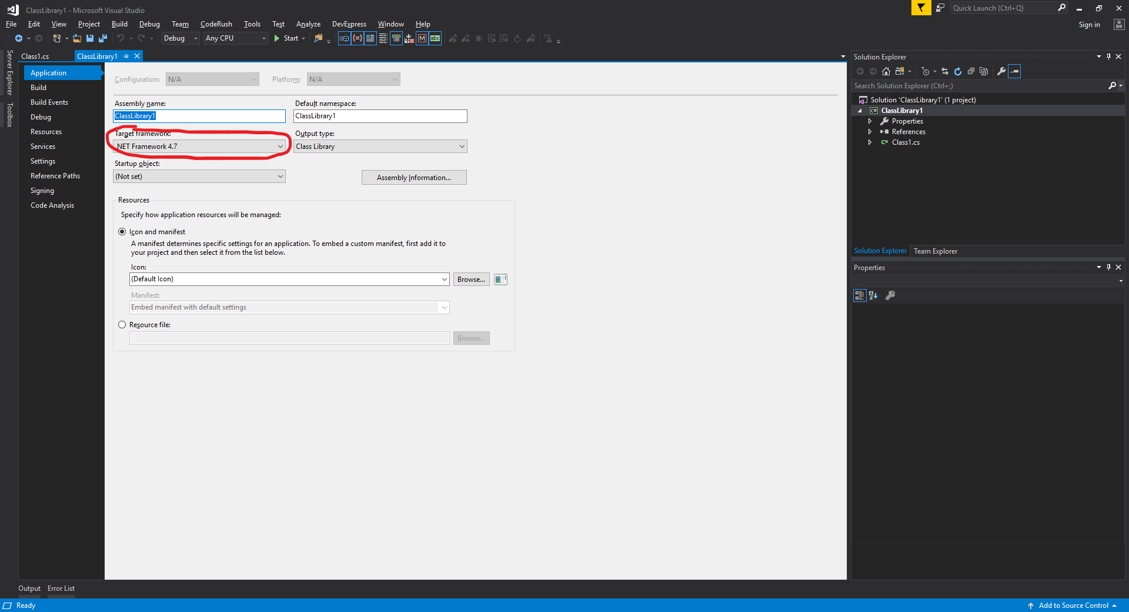Expand the Class1.cs node in Solution Explorer
1129x612 pixels.
pyautogui.click(x=870, y=142)
